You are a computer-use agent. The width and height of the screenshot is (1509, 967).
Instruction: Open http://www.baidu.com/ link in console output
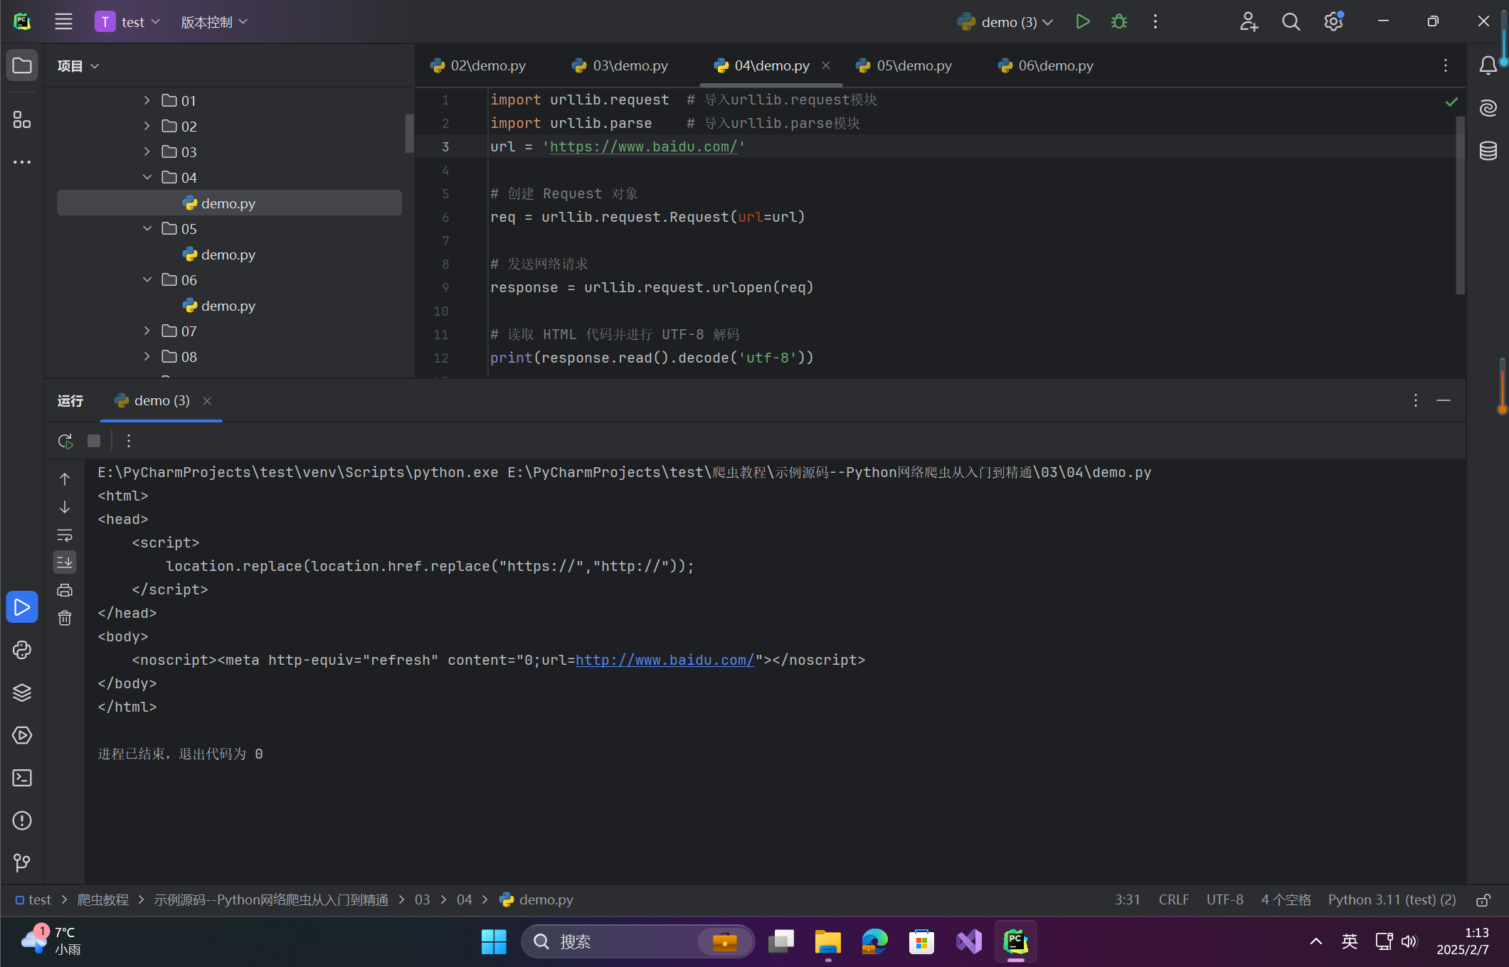(x=665, y=660)
